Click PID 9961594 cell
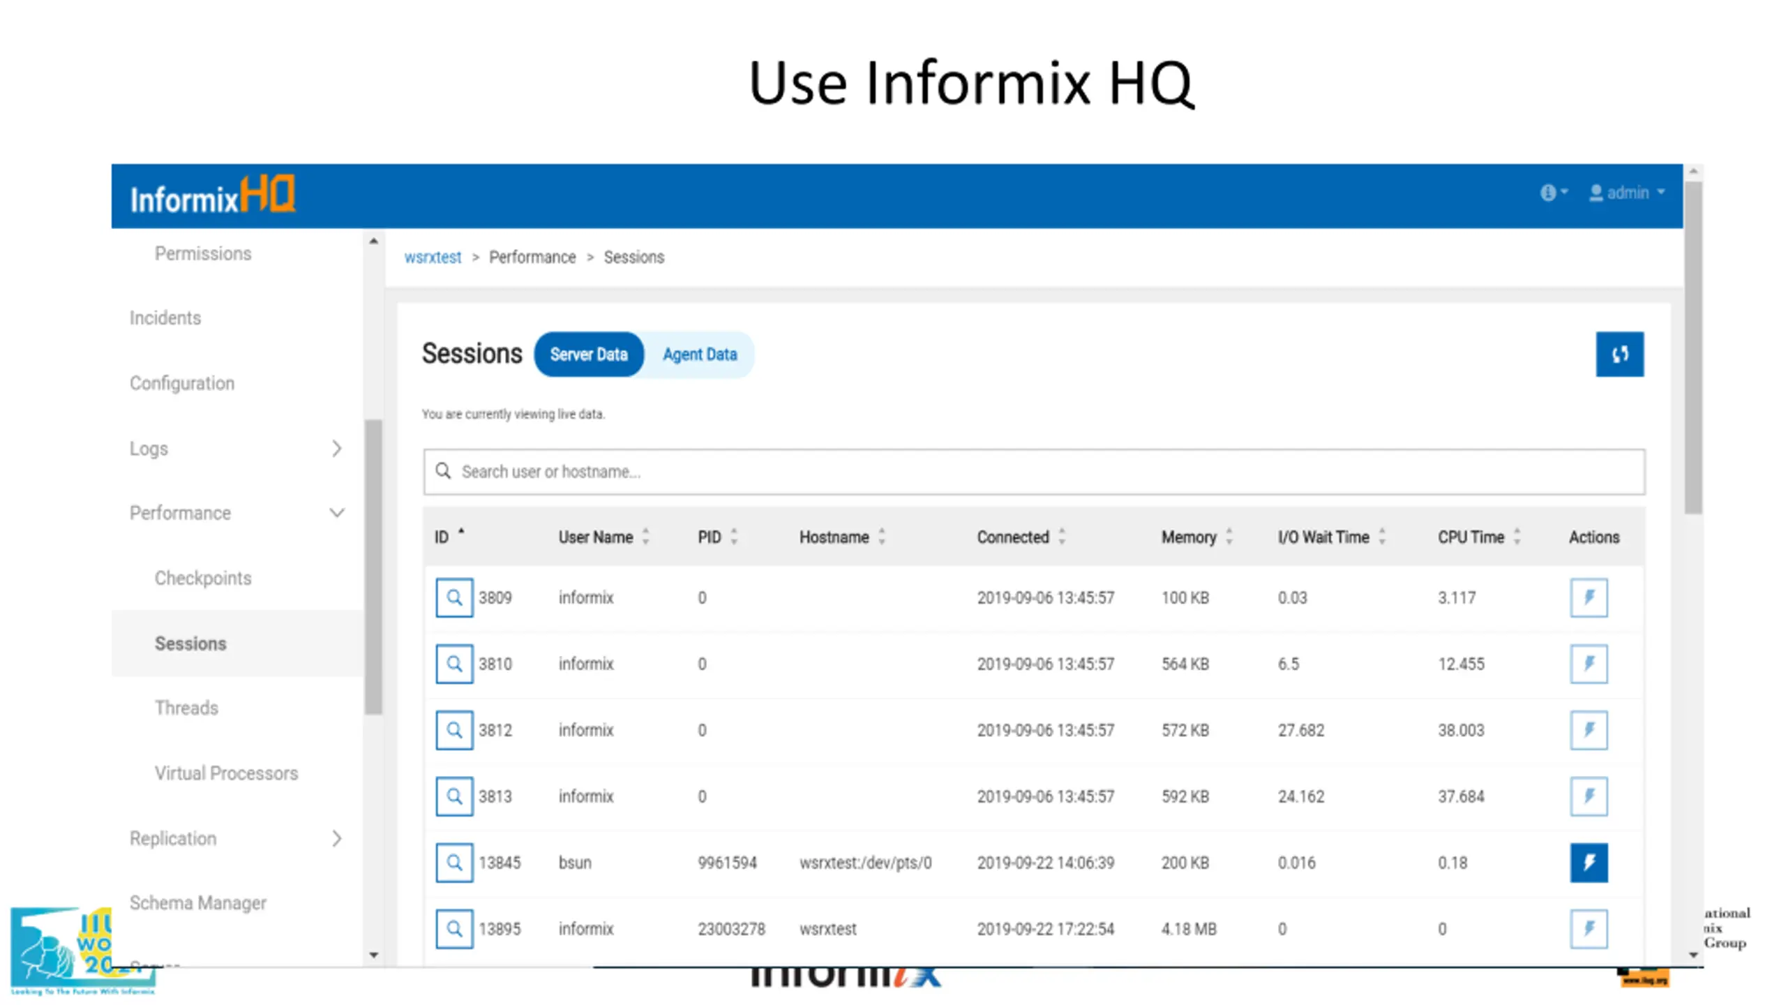Viewport: 1786px width, 1005px height. coord(727,863)
